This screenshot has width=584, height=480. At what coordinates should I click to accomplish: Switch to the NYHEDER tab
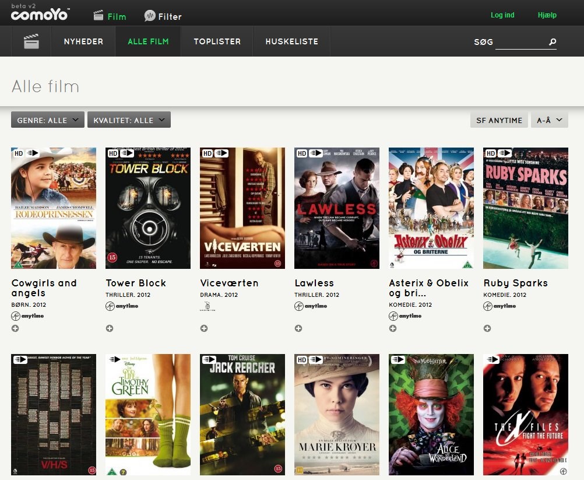pos(83,41)
